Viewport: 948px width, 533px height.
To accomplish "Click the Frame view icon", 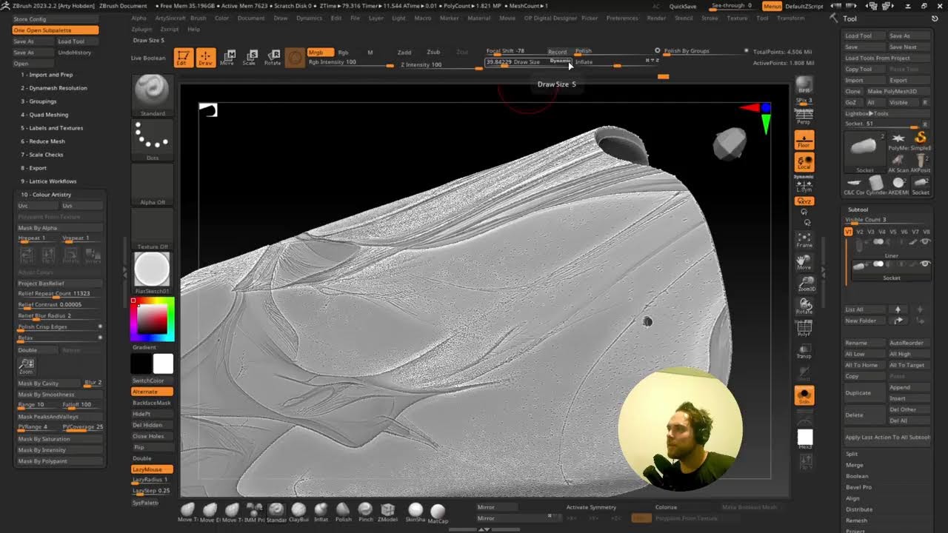I will (x=804, y=238).
